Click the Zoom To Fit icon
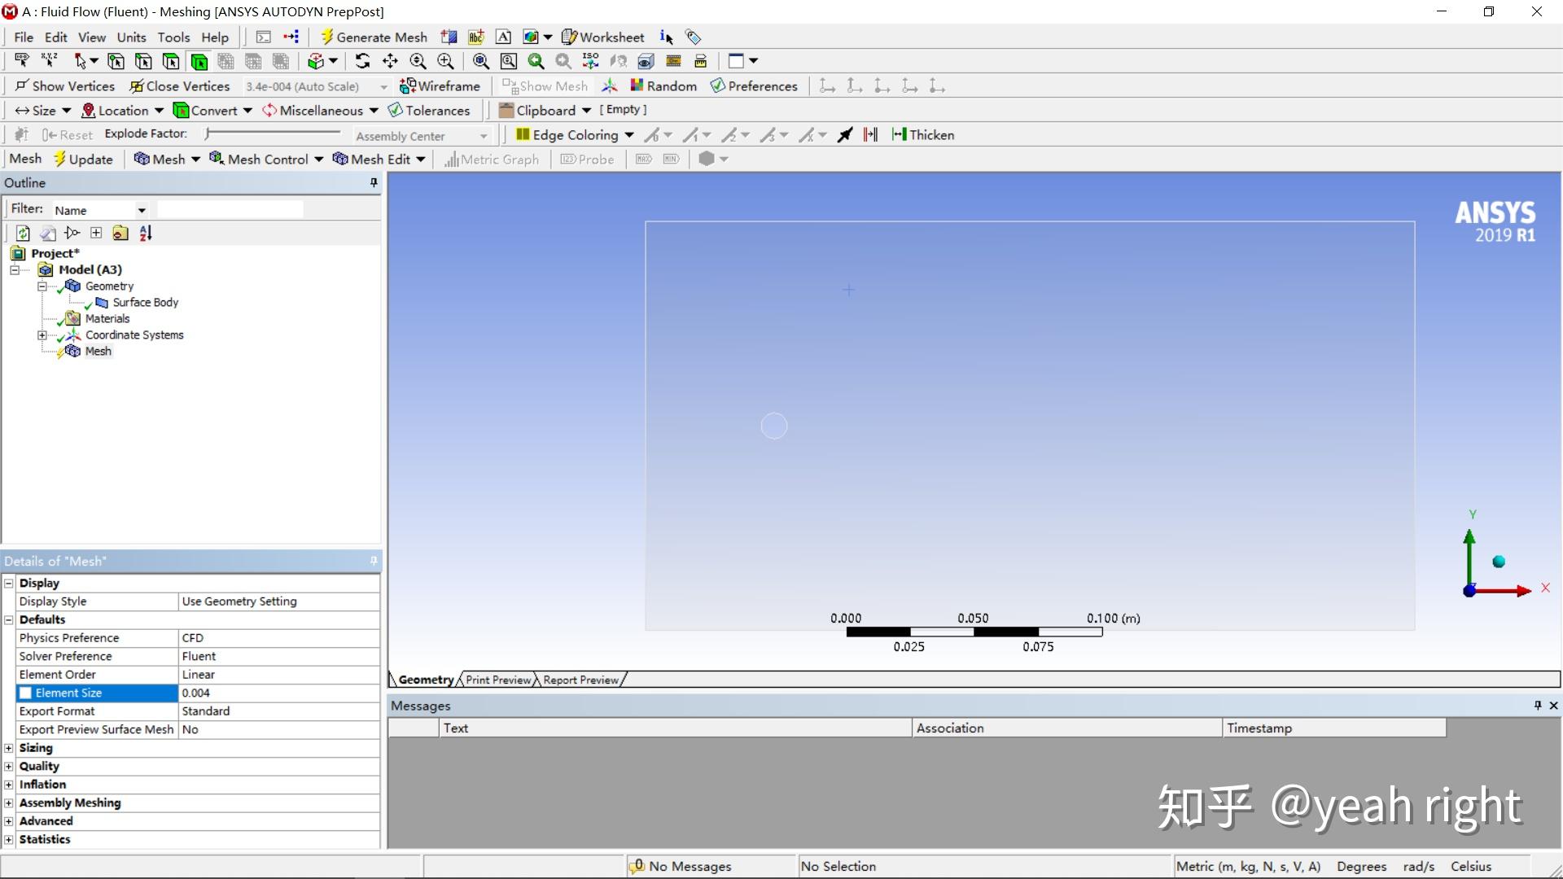 481,61
